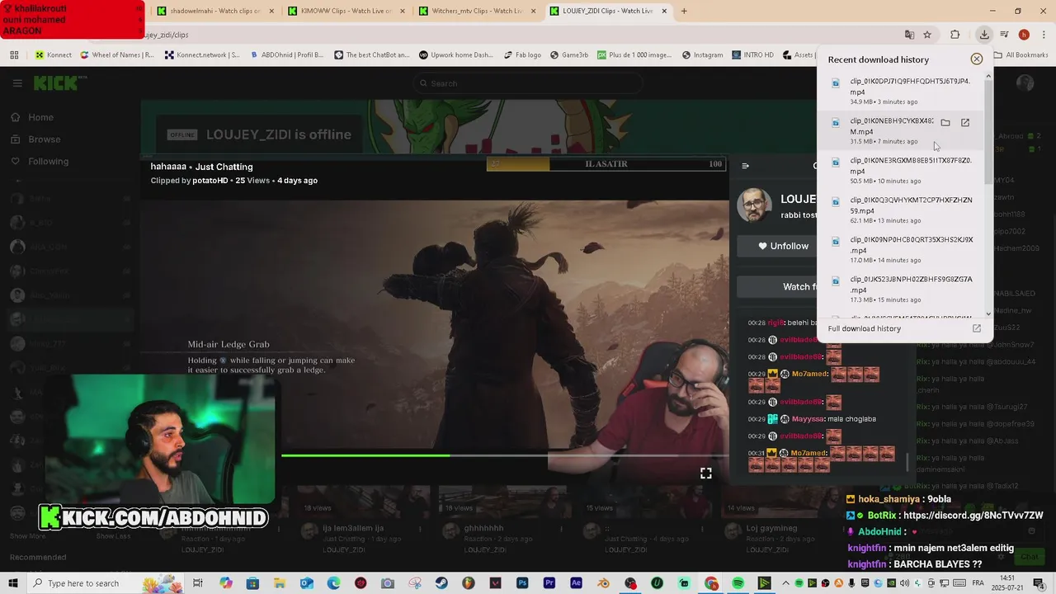Open the media controls icon in toolbar
The image size is (1056, 594).
(x=1005, y=35)
